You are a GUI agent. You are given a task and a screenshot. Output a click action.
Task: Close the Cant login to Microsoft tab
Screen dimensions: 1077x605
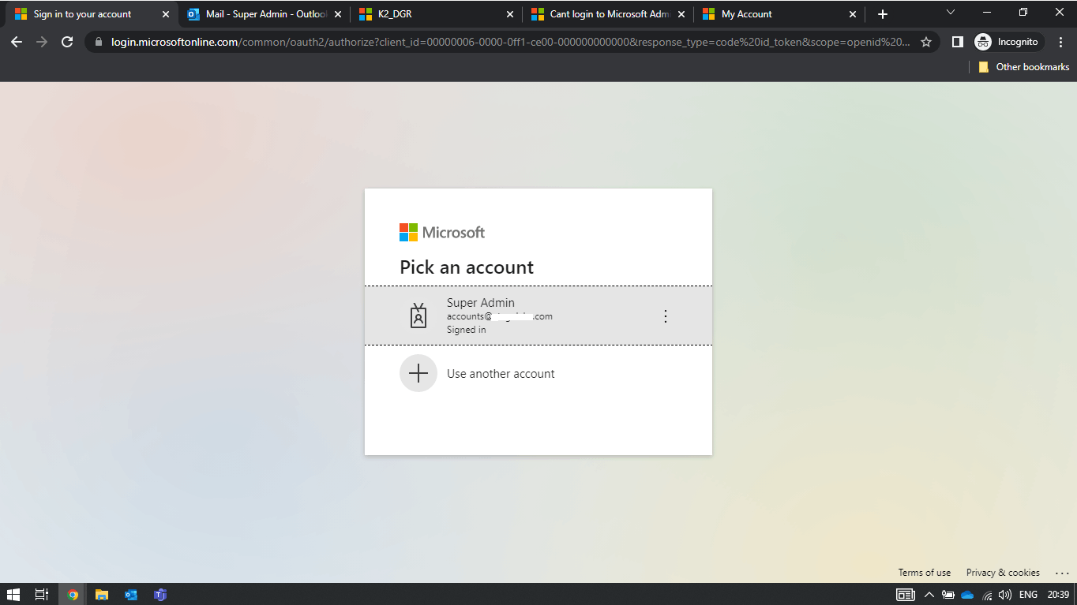pyautogui.click(x=681, y=14)
